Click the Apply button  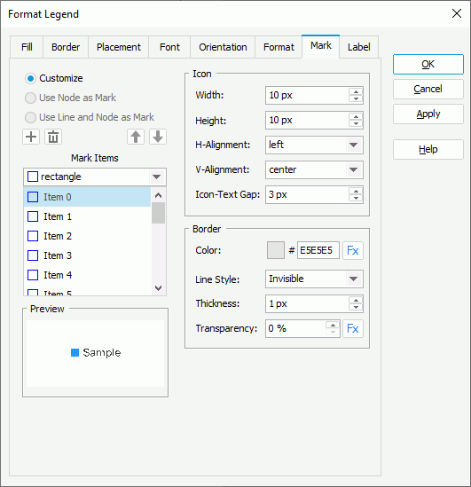(x=428, y=114)
